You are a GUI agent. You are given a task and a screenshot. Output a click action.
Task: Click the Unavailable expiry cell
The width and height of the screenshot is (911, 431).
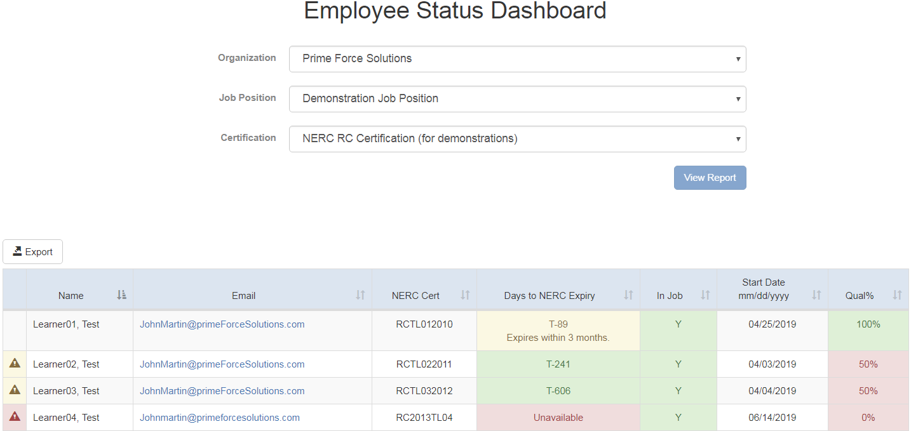pyautogui.click(x=558, y=418)
